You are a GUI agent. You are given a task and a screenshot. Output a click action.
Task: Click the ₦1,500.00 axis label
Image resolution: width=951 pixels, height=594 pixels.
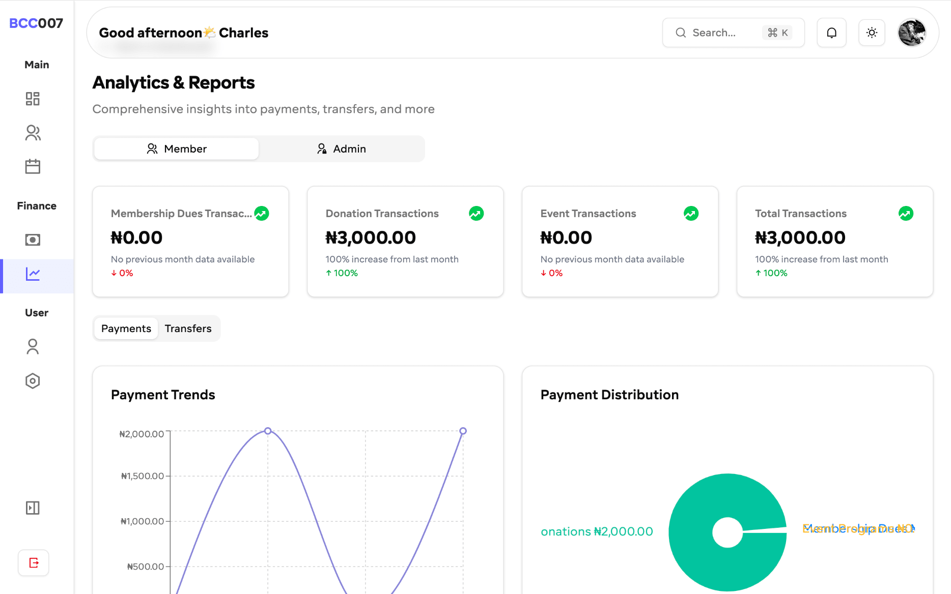(x=143, y=476)
